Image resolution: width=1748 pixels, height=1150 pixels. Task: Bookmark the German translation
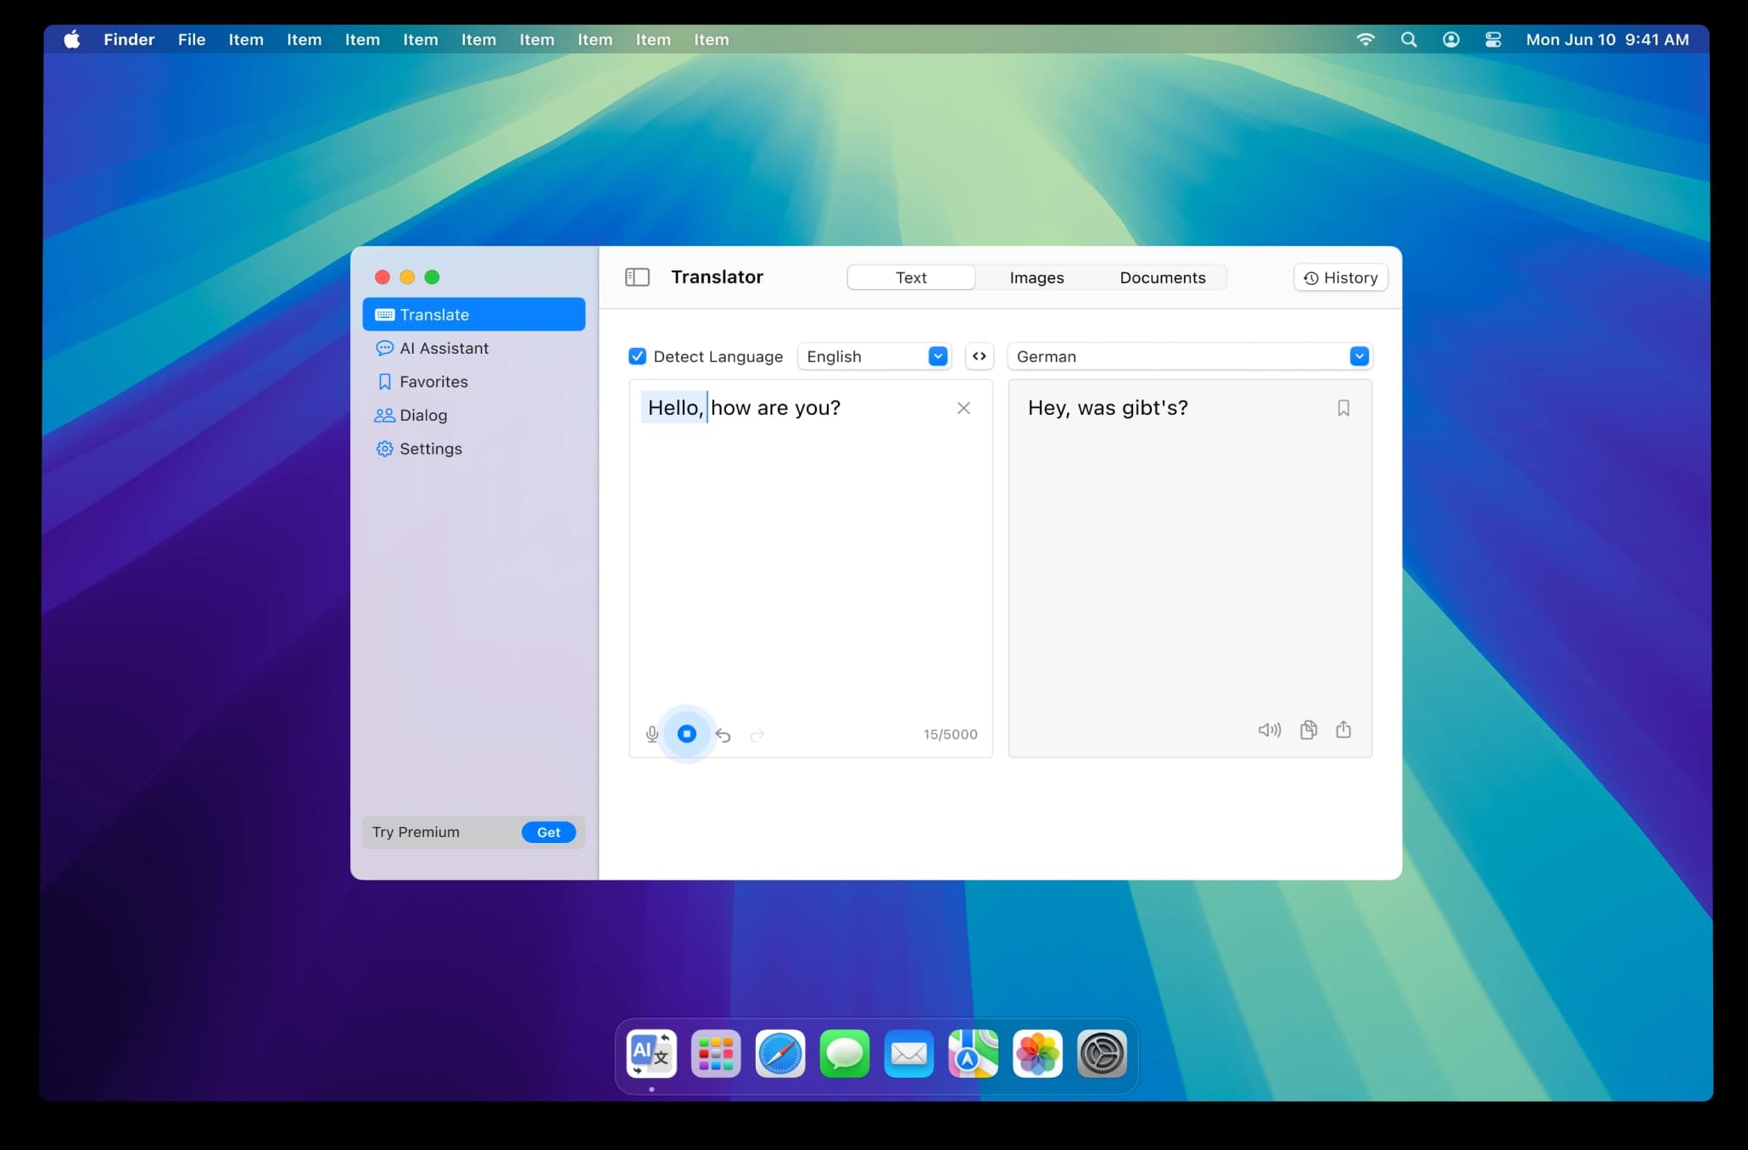1343,408
